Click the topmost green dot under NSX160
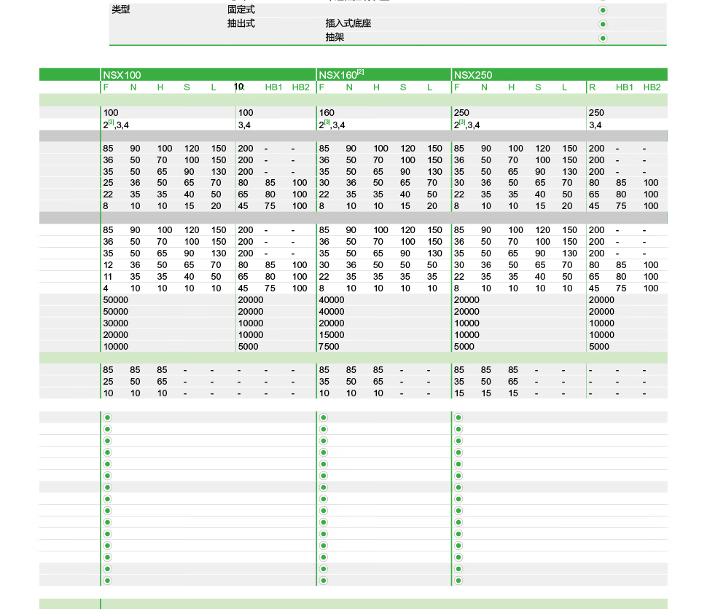The height and width of the screenshot is (609, 707). pyautogui.click(x=324, y=417)
